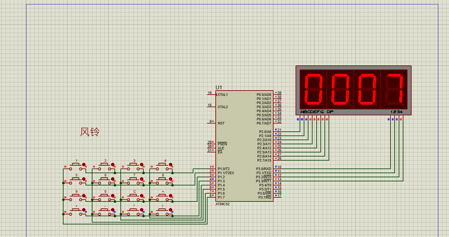Click the P3.7/RD pin label

click(x=265, y=197)
